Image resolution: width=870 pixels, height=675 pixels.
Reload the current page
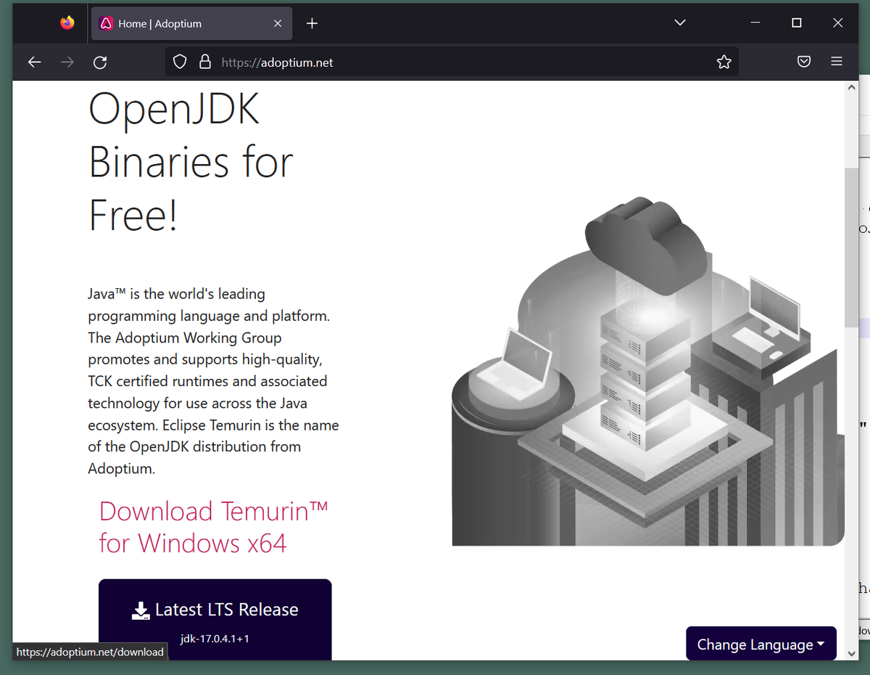click(100, 62)
